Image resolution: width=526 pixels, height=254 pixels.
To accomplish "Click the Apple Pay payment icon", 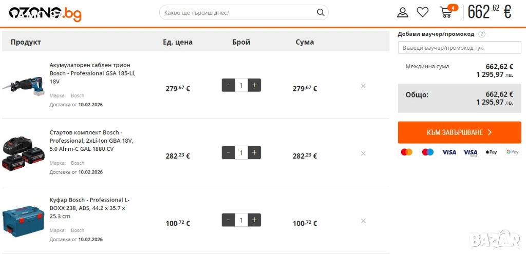I will [x=492, y=152].
